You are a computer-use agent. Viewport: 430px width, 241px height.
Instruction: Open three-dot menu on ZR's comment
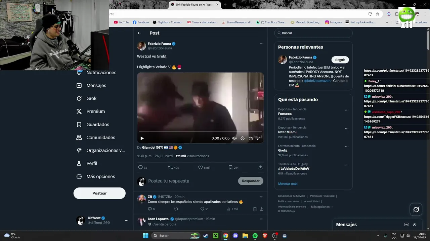coord(261,197)
